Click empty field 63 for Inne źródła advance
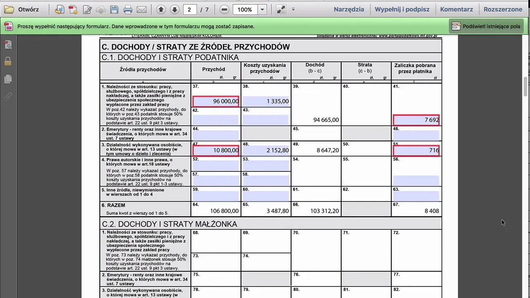This screenshot has height=298, width=530. pyautogui.click(x=416, y=196)
